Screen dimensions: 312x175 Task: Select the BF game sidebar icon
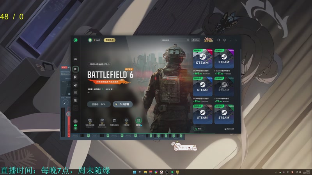click(75, 69)
